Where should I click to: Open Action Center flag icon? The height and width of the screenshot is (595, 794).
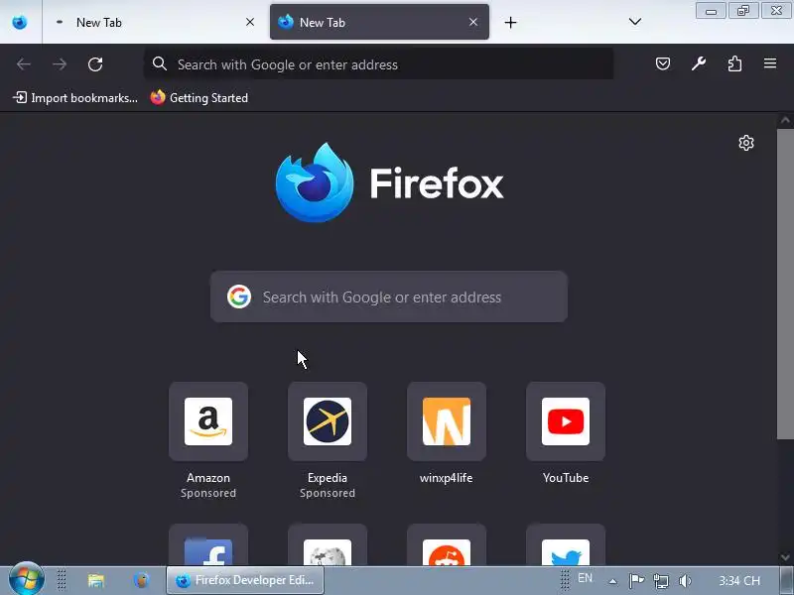tap(636, 580)
